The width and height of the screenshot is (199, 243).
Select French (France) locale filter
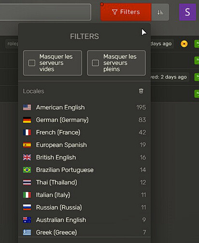click(85, 132)
